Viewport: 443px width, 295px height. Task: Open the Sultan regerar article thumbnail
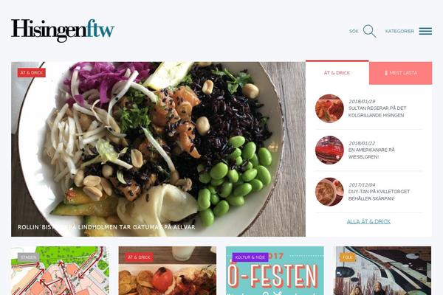(x=329, y=108)
